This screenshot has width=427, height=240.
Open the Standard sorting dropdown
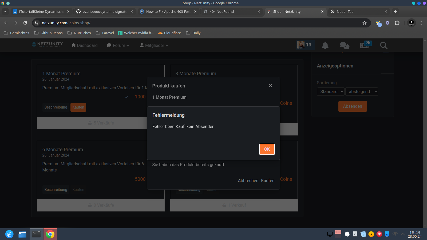331,92
